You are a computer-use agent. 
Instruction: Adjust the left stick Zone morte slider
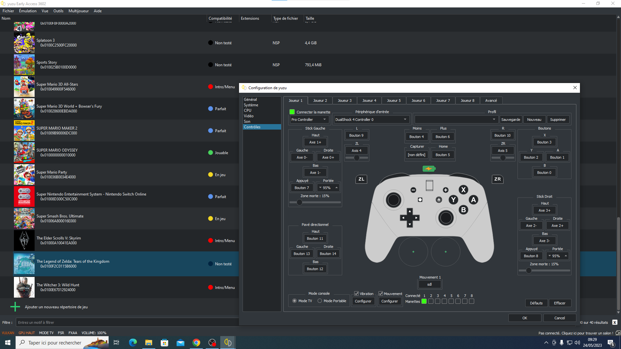point(300,202)
